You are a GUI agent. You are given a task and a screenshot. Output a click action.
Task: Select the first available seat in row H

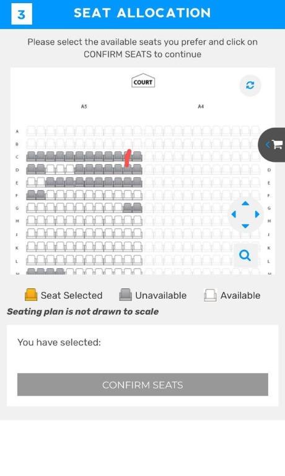click(x=31, y=220)
